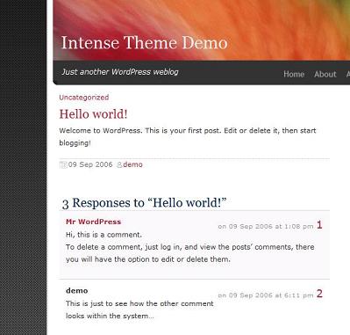This screenshot has width=350, height=335.
Task: Click the Welcome to WordPress post text
Action: [188, 136]
